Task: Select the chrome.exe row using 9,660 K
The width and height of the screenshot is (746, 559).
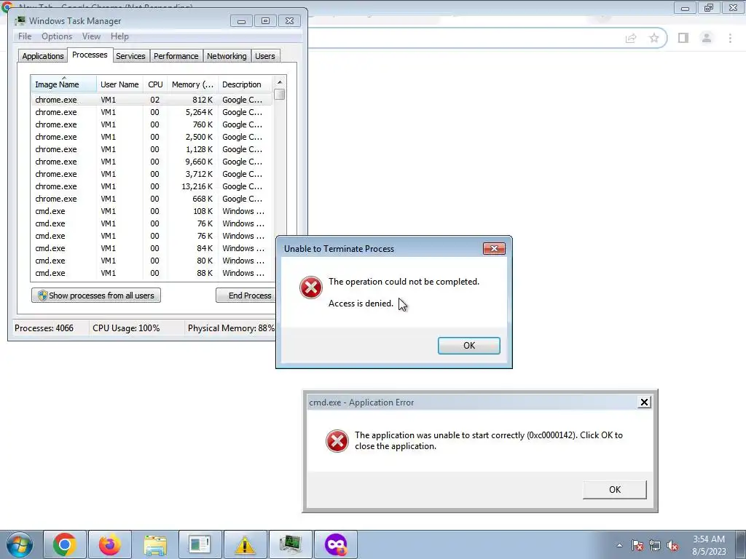Action: pyautogui.click(x=152, y=162)
